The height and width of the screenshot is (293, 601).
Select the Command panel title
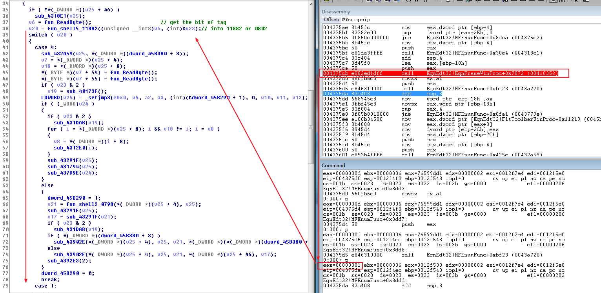[333, 166]
